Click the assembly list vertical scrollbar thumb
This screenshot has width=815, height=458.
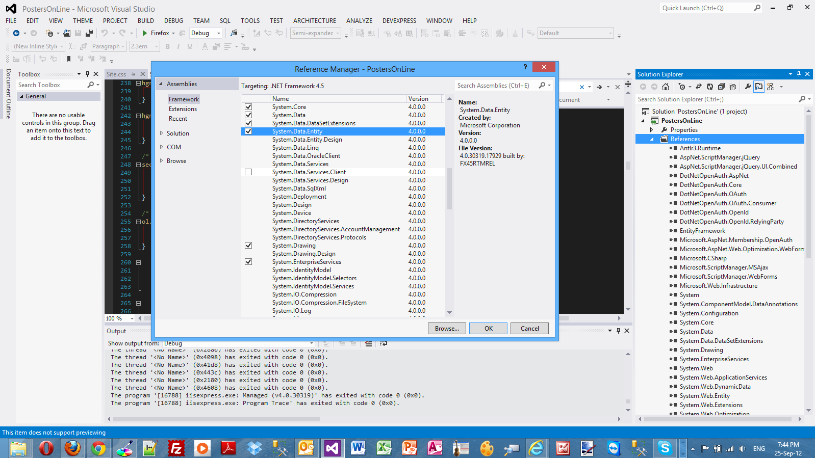(x=449, y=188)
